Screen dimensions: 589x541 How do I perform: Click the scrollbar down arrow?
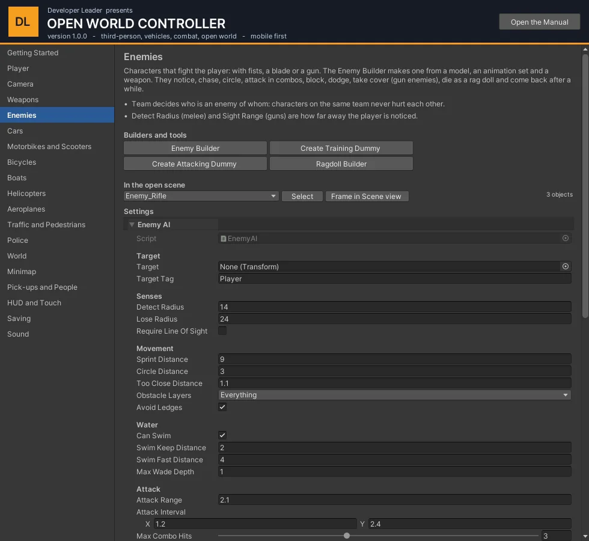click(x=585, y=536)
